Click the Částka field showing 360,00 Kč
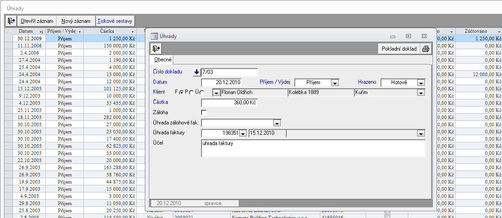The height and width of the screenshot is (218, 502). (229, 103)
